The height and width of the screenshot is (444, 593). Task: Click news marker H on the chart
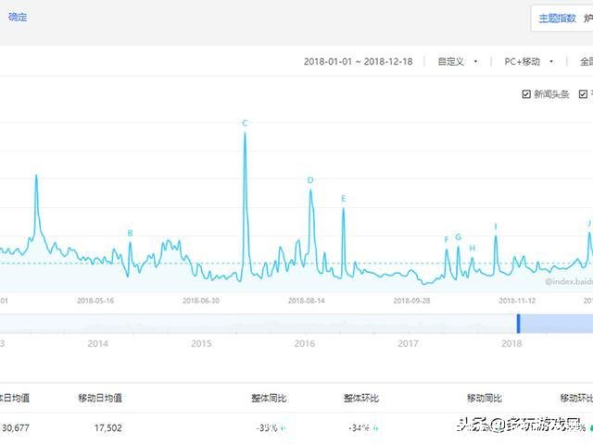[x=472, y=248]
